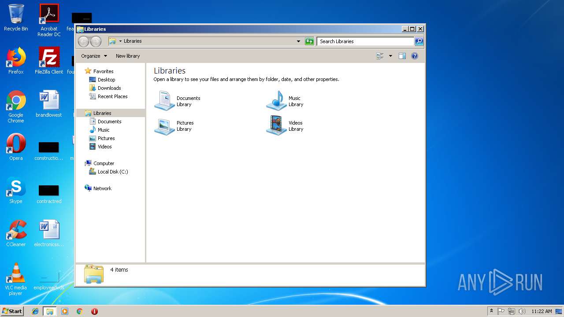Open Action Center flag icon

click(x=501, y=311)
